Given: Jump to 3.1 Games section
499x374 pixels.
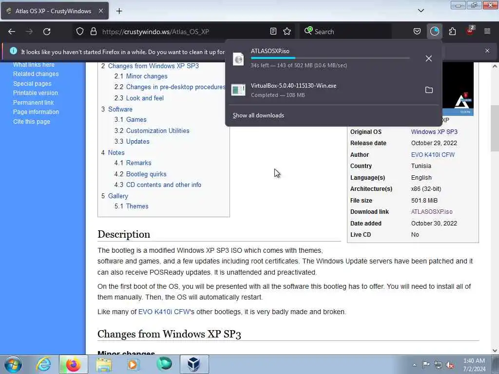Looking at the screenshot, I should [x=136, y=120].
